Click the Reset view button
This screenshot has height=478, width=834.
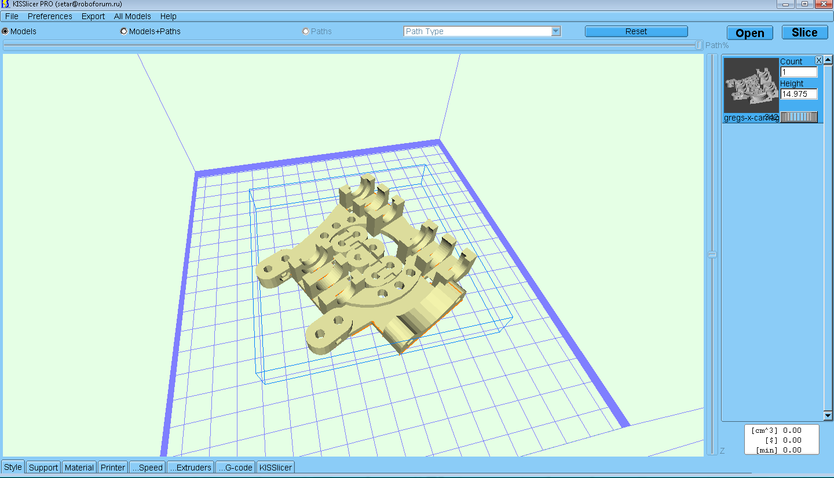point(636,31)
